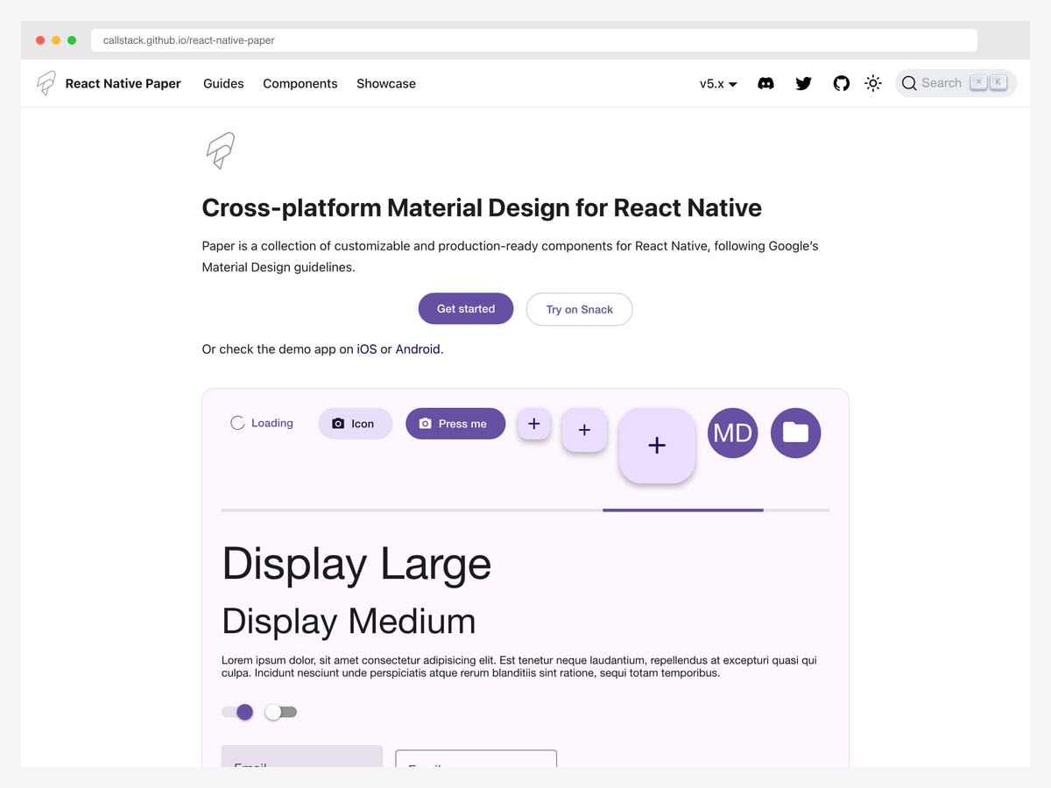Screen dimensions: 1051x788
Task: Click the React Native Paper title
Action: pyautogui.click(x=123, y=83)
